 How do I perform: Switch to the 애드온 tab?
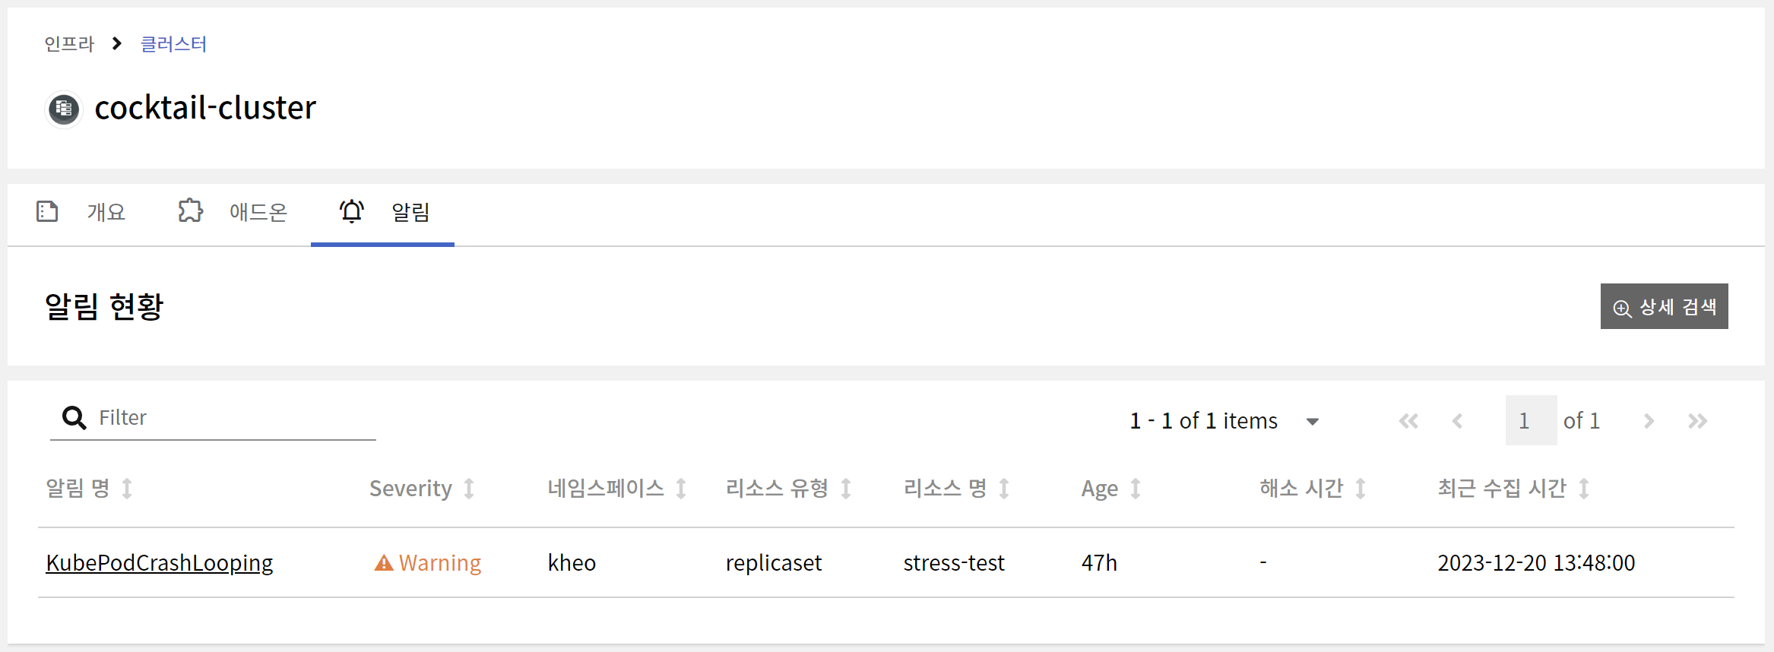[x=233, y=212]
